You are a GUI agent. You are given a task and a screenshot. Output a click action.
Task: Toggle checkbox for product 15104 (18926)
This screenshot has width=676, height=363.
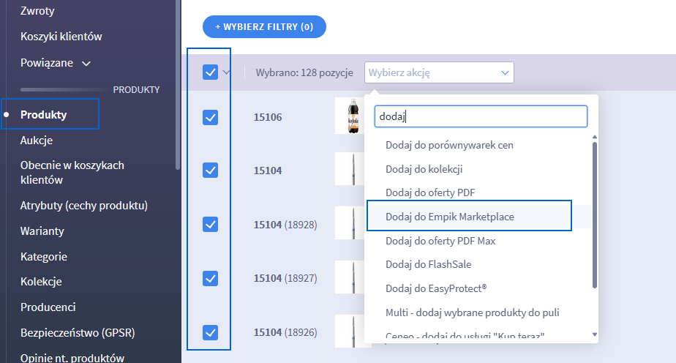tap(210, 332)
